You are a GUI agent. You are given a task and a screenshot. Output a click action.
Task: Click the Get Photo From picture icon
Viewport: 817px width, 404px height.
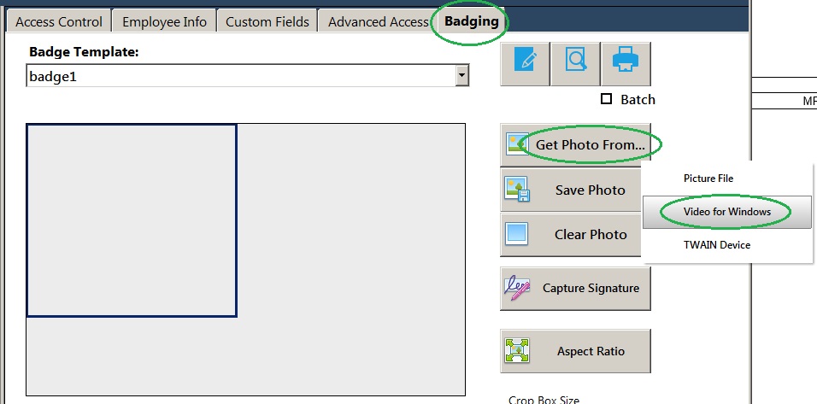pos(517,144)
